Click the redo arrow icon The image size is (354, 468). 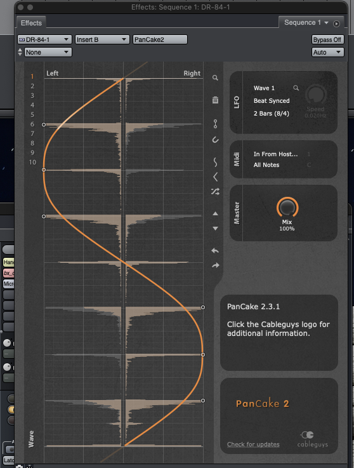pyautogui.click(x=216, y=265)
